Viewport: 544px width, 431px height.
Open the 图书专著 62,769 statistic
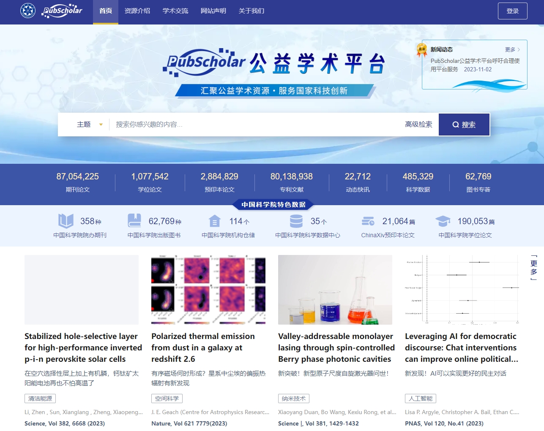pyautogui.click(x=478, y=182)
